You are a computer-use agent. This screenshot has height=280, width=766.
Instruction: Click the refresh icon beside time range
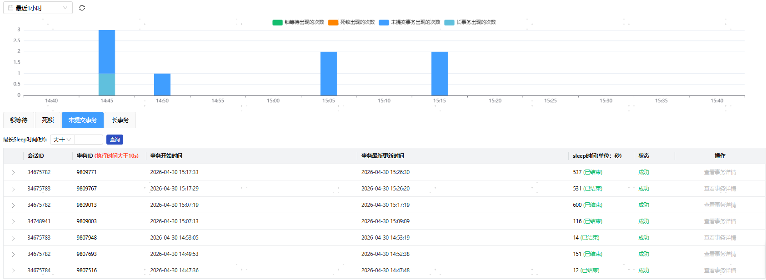click(82, 8)
